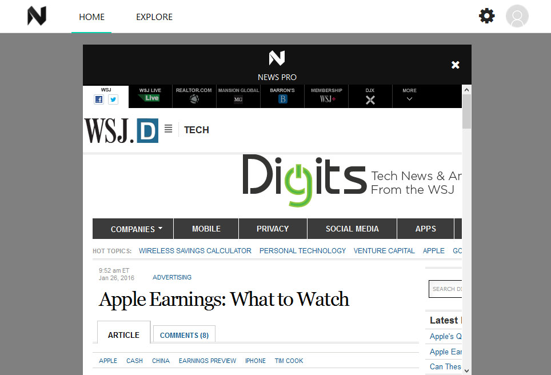Open the user profile avatar

tap(517, 16)
